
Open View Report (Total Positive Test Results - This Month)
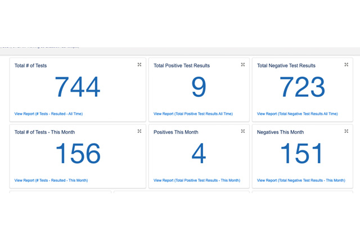pyautogui.click(x=196, y=180)
